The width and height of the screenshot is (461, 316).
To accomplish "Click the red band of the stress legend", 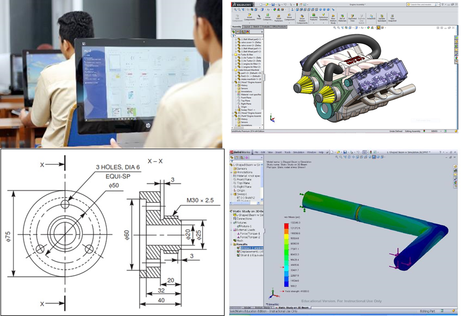I will [287, 226].
